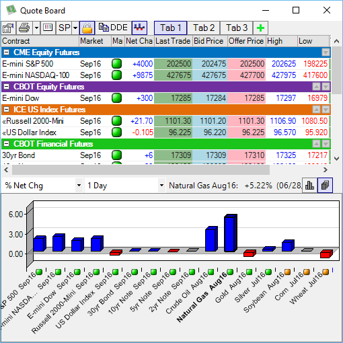
Task: Click 30yr Bond green status indicator
Action: (x=116, y=155)
